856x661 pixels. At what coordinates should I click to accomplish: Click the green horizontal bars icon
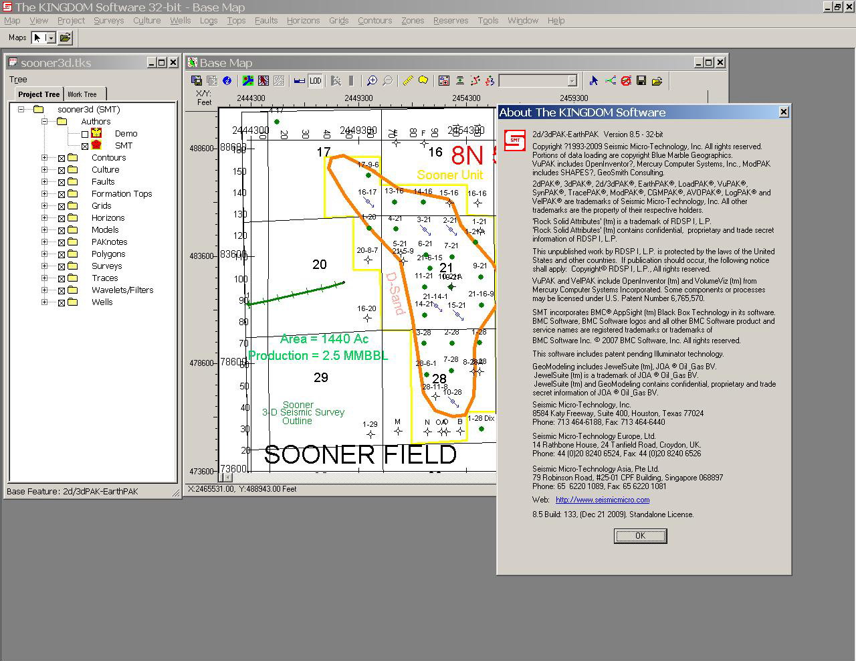click(x=460, y=81)
